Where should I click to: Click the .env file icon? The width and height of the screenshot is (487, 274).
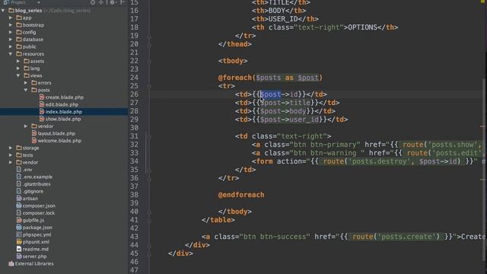(x=19, y=170)
